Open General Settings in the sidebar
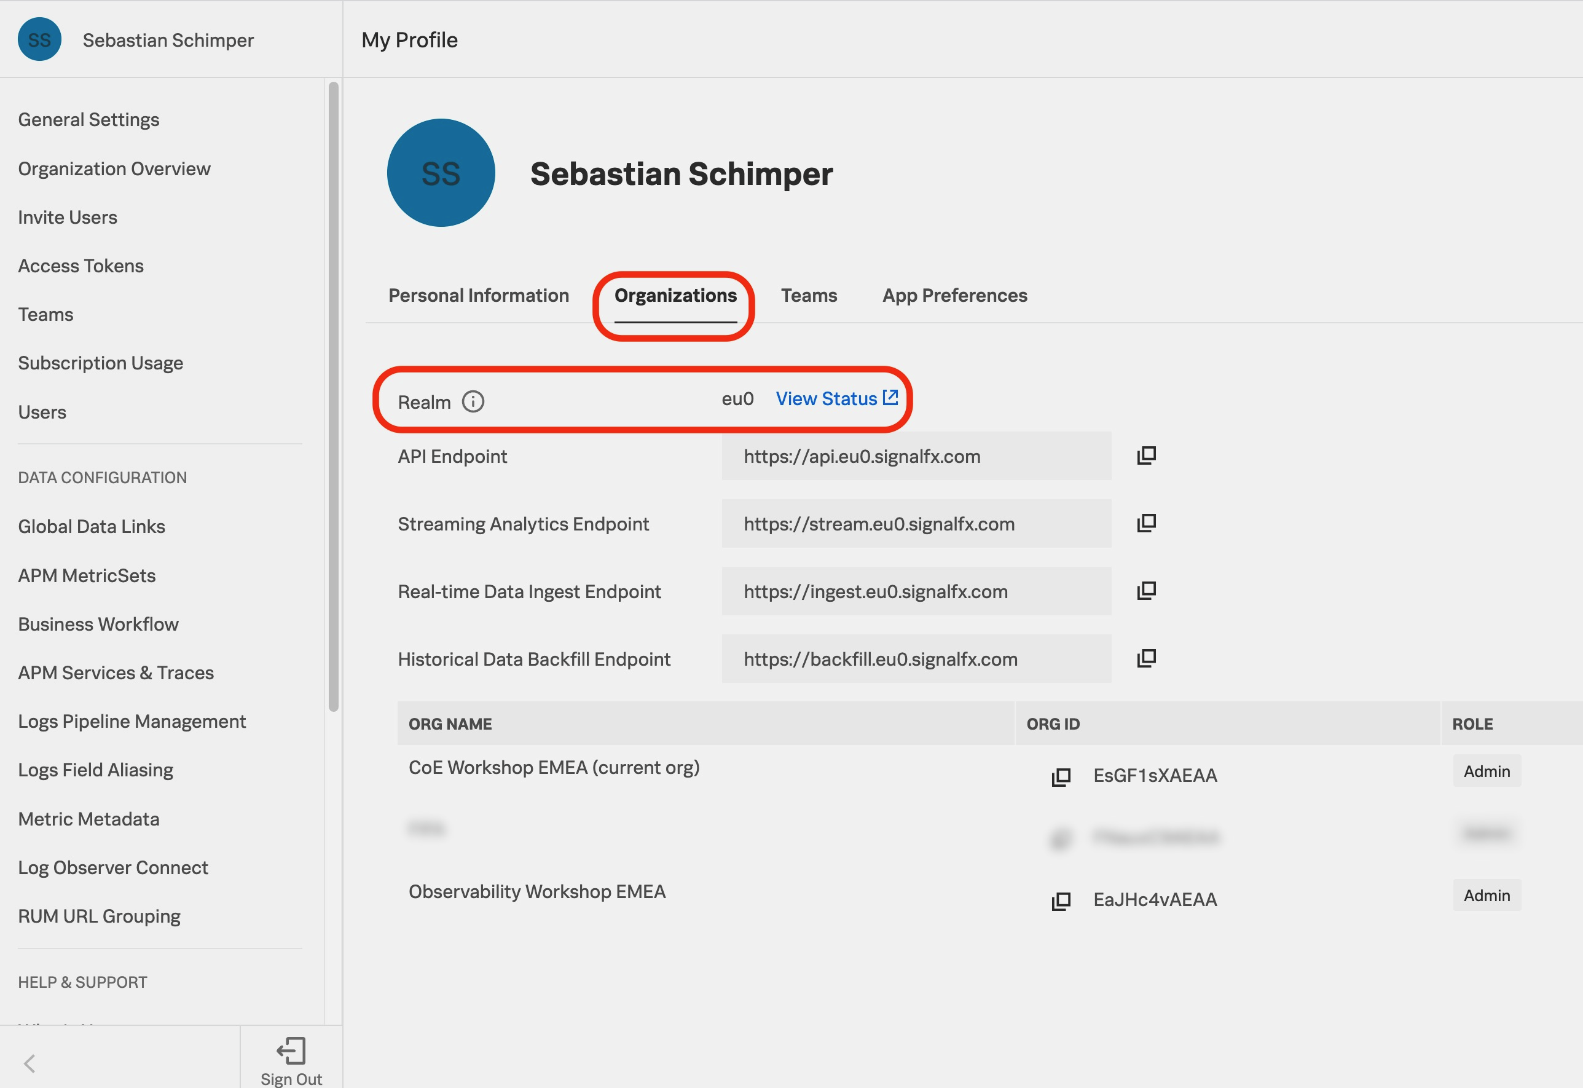Image resolution: width=1583 pixels, height=1088 pixels. coord(88,119)
